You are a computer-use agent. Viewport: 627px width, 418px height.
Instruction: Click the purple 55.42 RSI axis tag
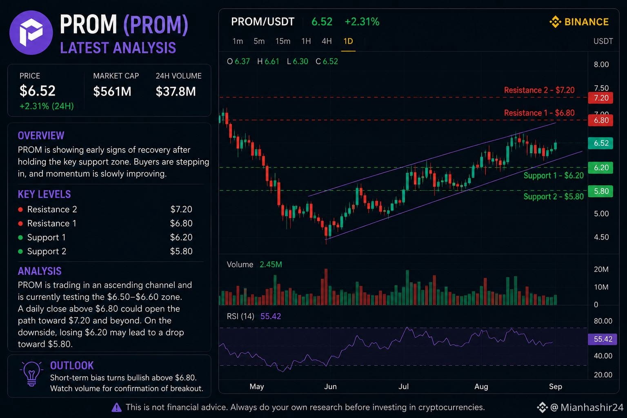[x=603, y=339]
